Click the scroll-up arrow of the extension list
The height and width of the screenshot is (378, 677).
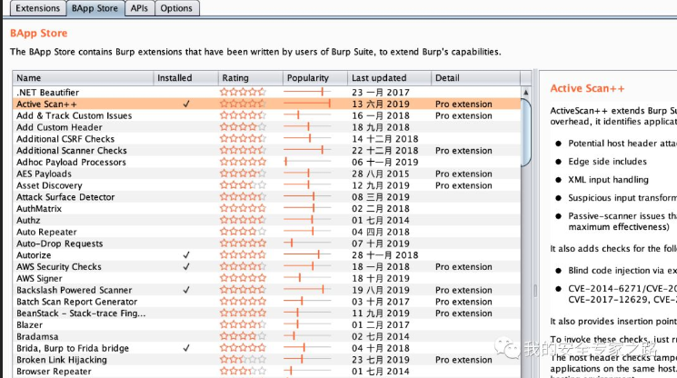point(526,92)
